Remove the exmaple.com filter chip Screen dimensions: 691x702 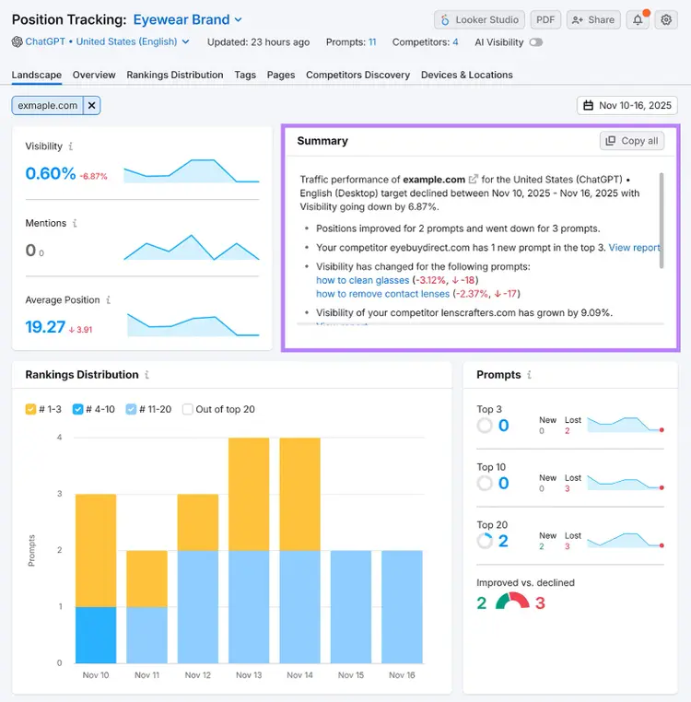pos(92,106)
